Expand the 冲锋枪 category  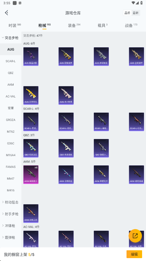pyautogui.click(x=11, y=226)
